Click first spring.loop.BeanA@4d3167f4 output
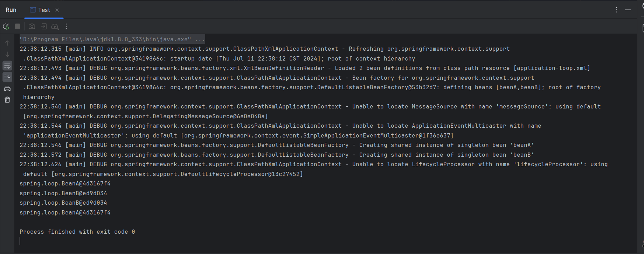The height and width of the screenshot is (254, 644). tap(65, 184)
